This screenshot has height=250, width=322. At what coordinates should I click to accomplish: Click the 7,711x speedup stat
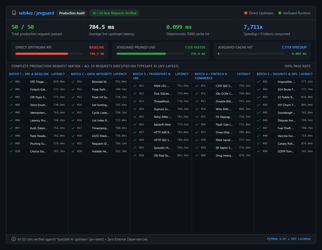coord(253,27)
